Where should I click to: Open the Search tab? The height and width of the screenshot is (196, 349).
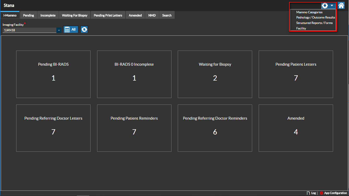tap(167, 15)
